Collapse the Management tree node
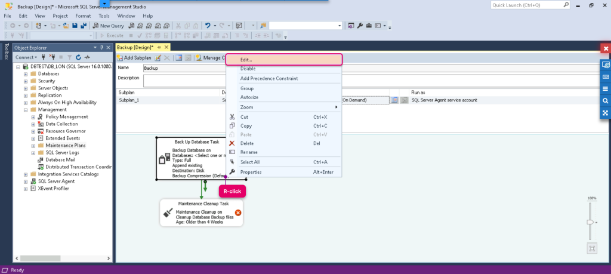611x274 pixels. 26,109
